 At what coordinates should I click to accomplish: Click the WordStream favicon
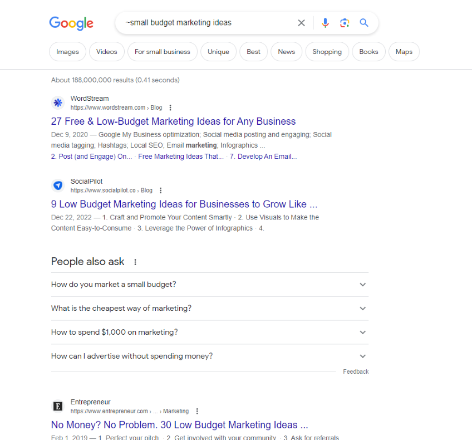pyautogui.click(x=58, y=102)
